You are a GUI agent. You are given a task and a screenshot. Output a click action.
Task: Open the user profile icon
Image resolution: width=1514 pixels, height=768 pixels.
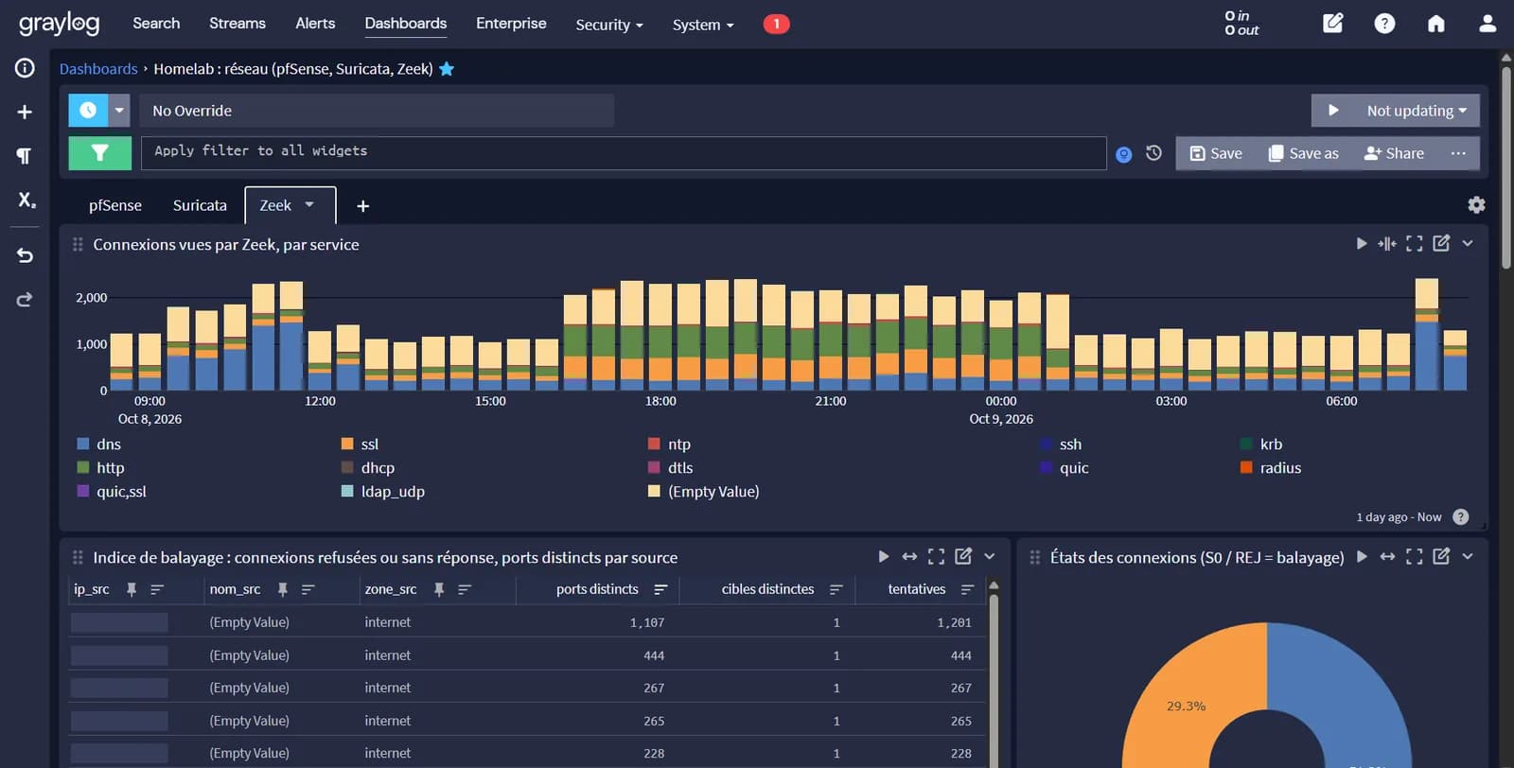coord(1488,23)
